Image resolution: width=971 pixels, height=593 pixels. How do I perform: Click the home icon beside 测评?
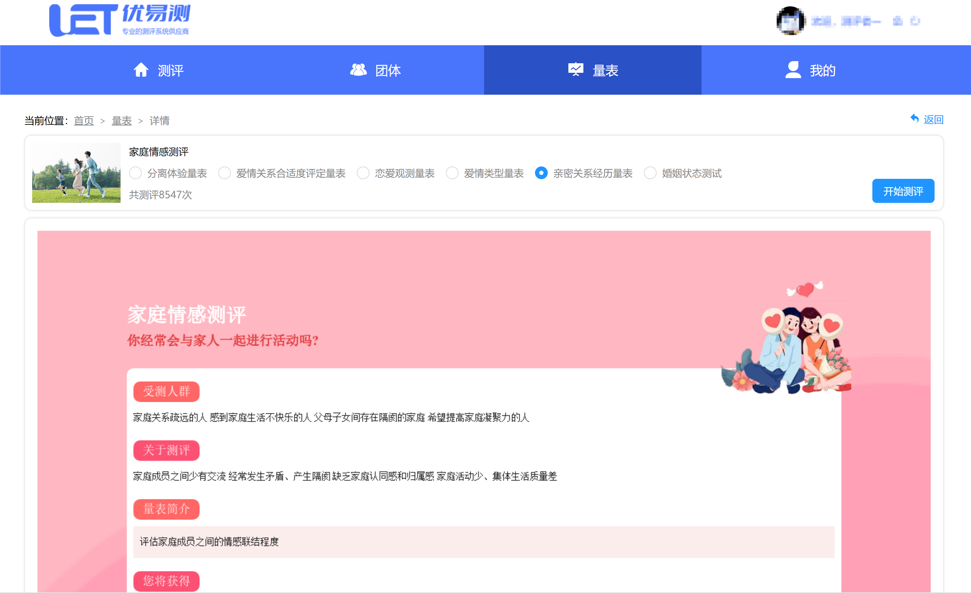coord(141,70)
